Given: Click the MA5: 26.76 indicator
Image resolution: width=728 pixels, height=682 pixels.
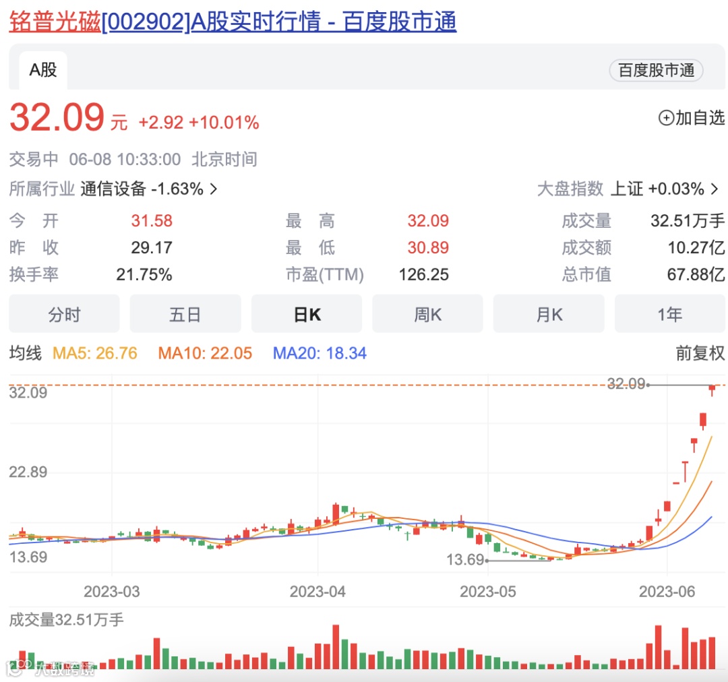Looking at the screenshot, I should pos(95,353).
